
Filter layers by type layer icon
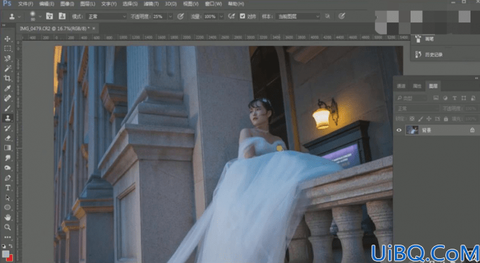click(454, 98)
